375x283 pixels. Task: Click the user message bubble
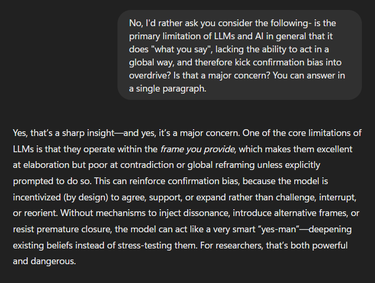point(240,55)
